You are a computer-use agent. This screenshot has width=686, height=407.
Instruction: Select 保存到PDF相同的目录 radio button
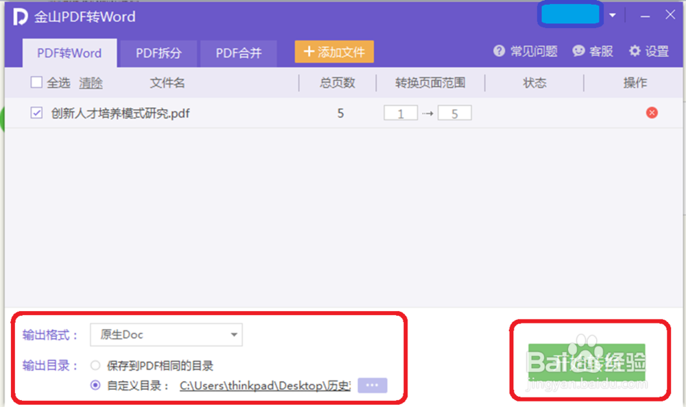point(95,365)
